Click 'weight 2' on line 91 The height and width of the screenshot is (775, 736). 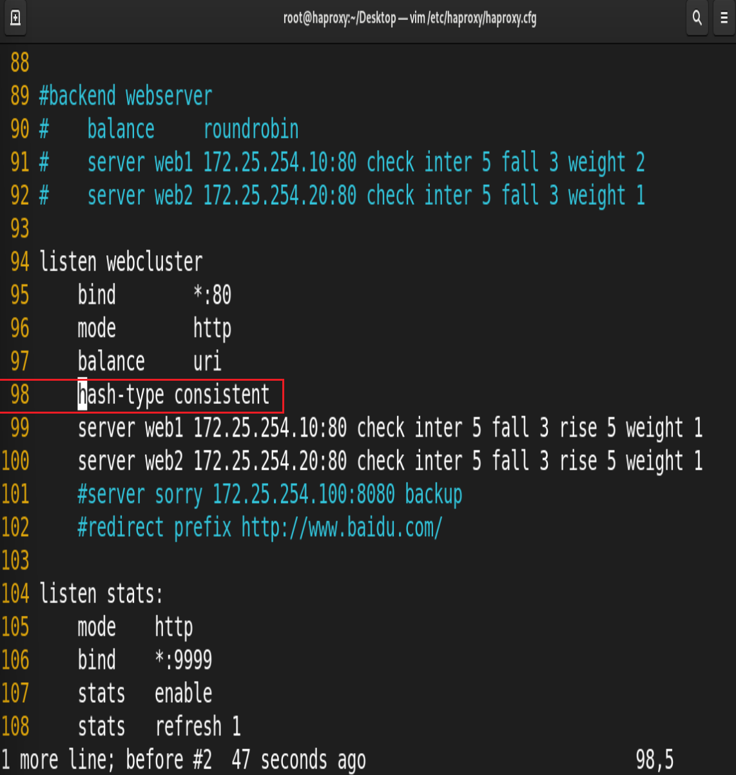(x=606, y=162)
